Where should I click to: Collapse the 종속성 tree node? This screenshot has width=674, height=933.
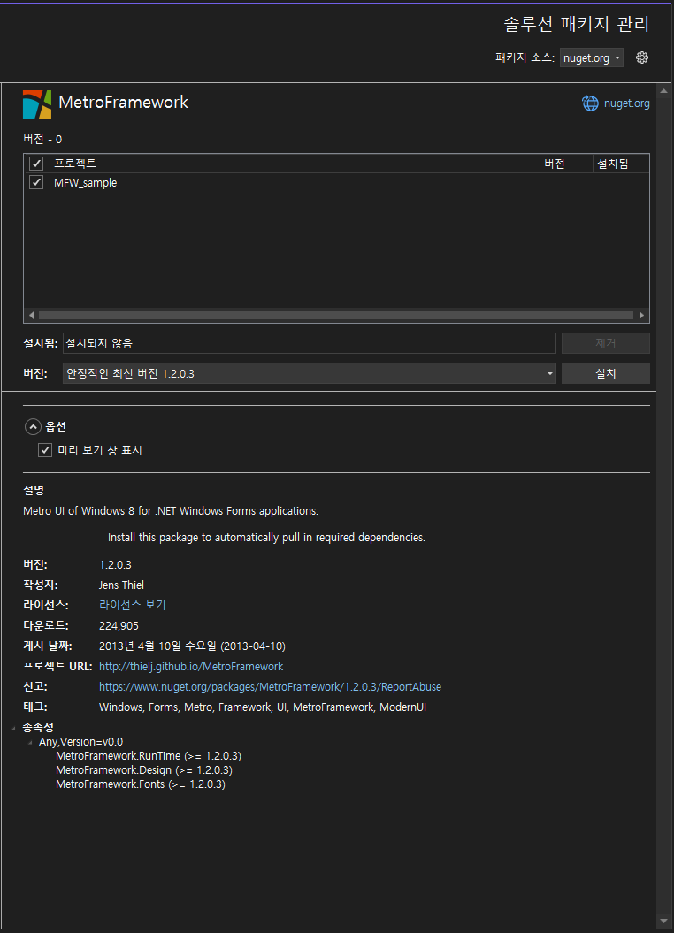coord(13,728)
